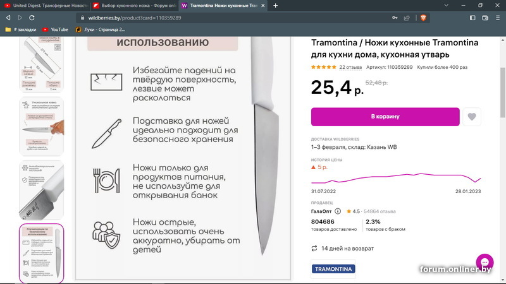Open the Луки - Страница 2 bookmark

(100, 29)
